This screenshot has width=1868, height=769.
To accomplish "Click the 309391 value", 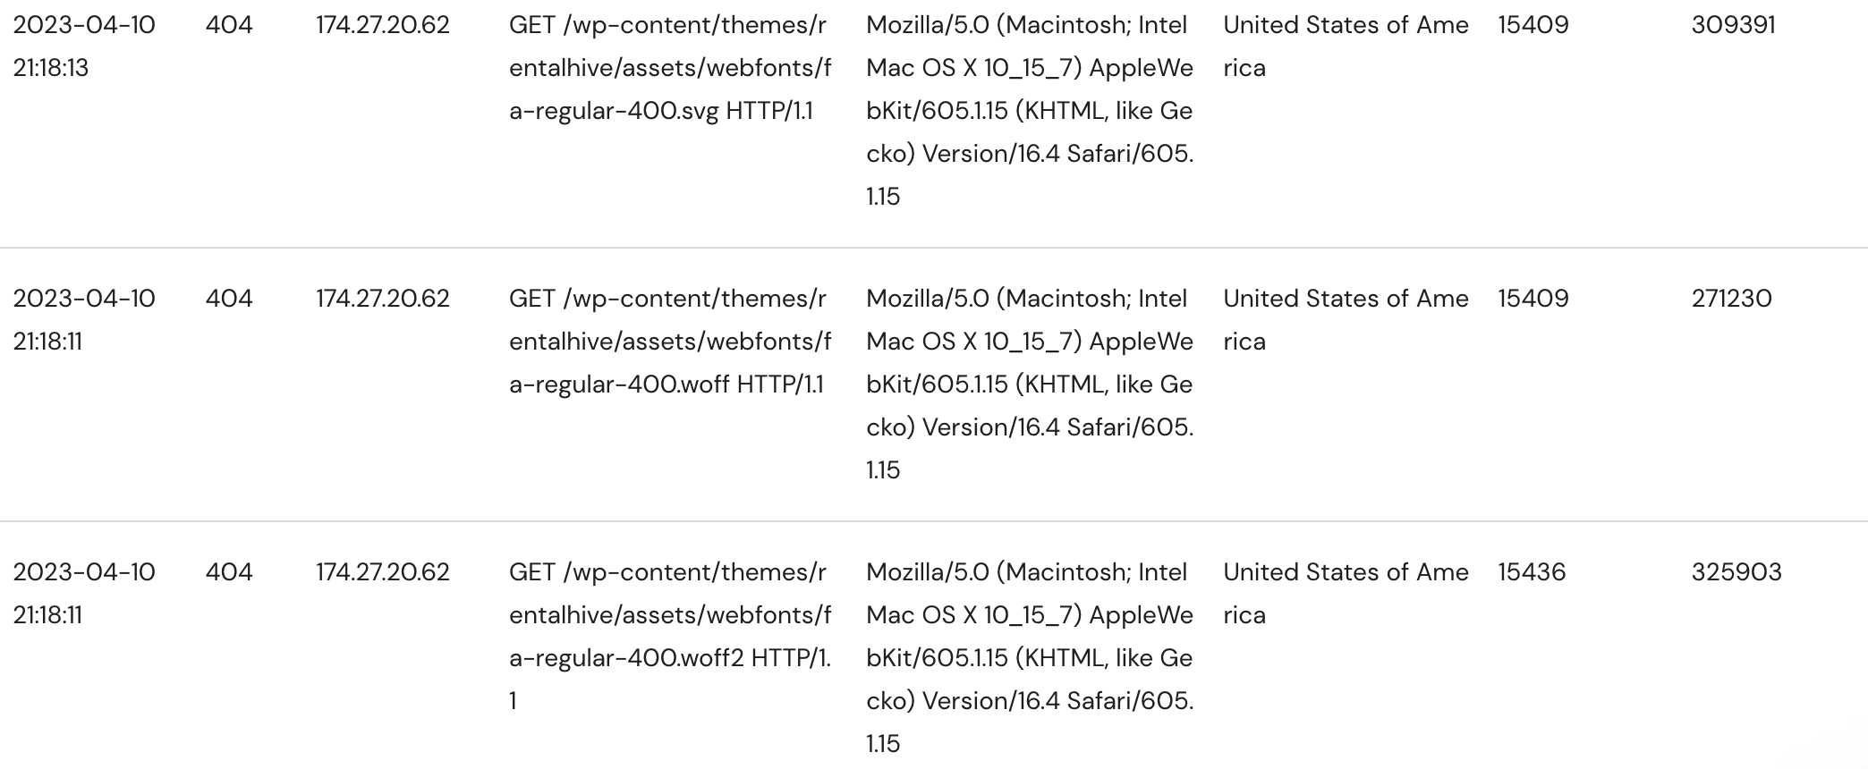I will 1733,25.
